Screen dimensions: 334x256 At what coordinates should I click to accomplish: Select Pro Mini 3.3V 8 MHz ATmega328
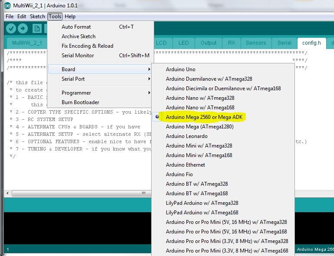(223, 241)
